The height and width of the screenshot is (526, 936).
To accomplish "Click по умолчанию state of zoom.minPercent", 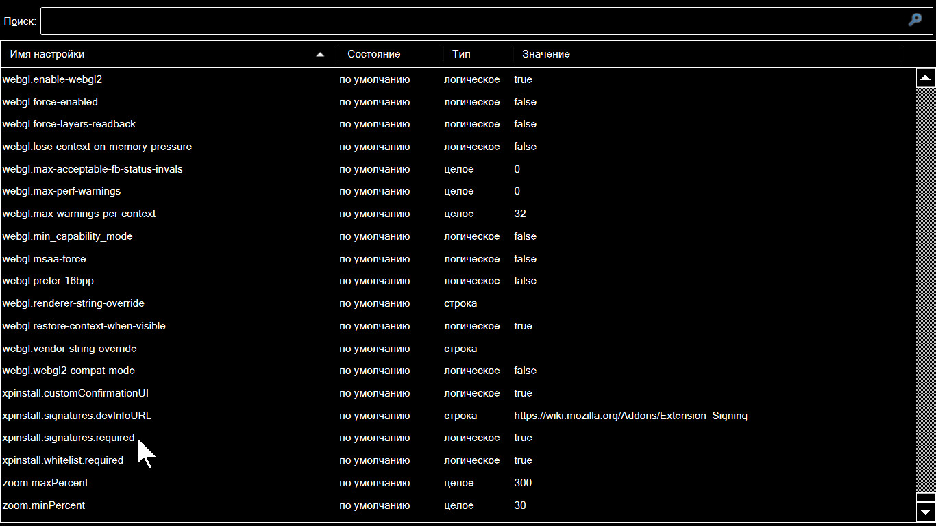I will click(375, 505).
